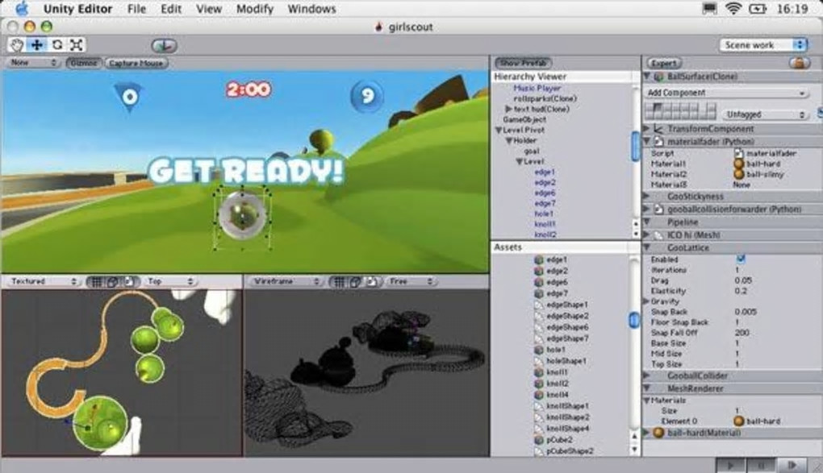
Task: Toggle Show Prefab in Hierarchy
Action: pos(523,63)
